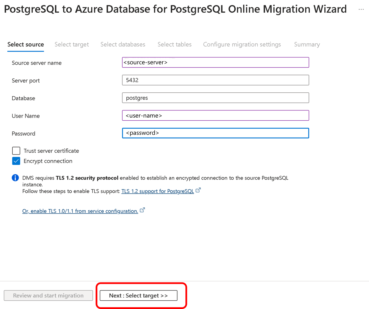This screenshot has height=309, width=369.
Task: Click into the Server port field
Action: pyautogui.click(x=215, y=80)
